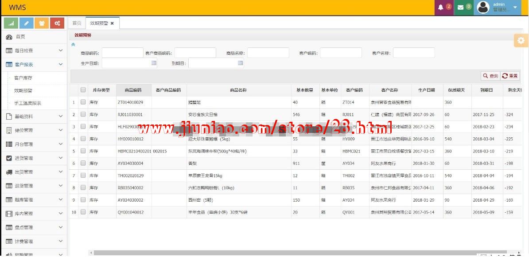529x257 pixels.
Task: Collapse search panel with double-chevron icon
Action: pyautogui.click(x=73, y=44)
